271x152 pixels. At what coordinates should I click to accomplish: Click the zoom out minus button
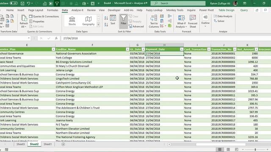click(243, 149)
